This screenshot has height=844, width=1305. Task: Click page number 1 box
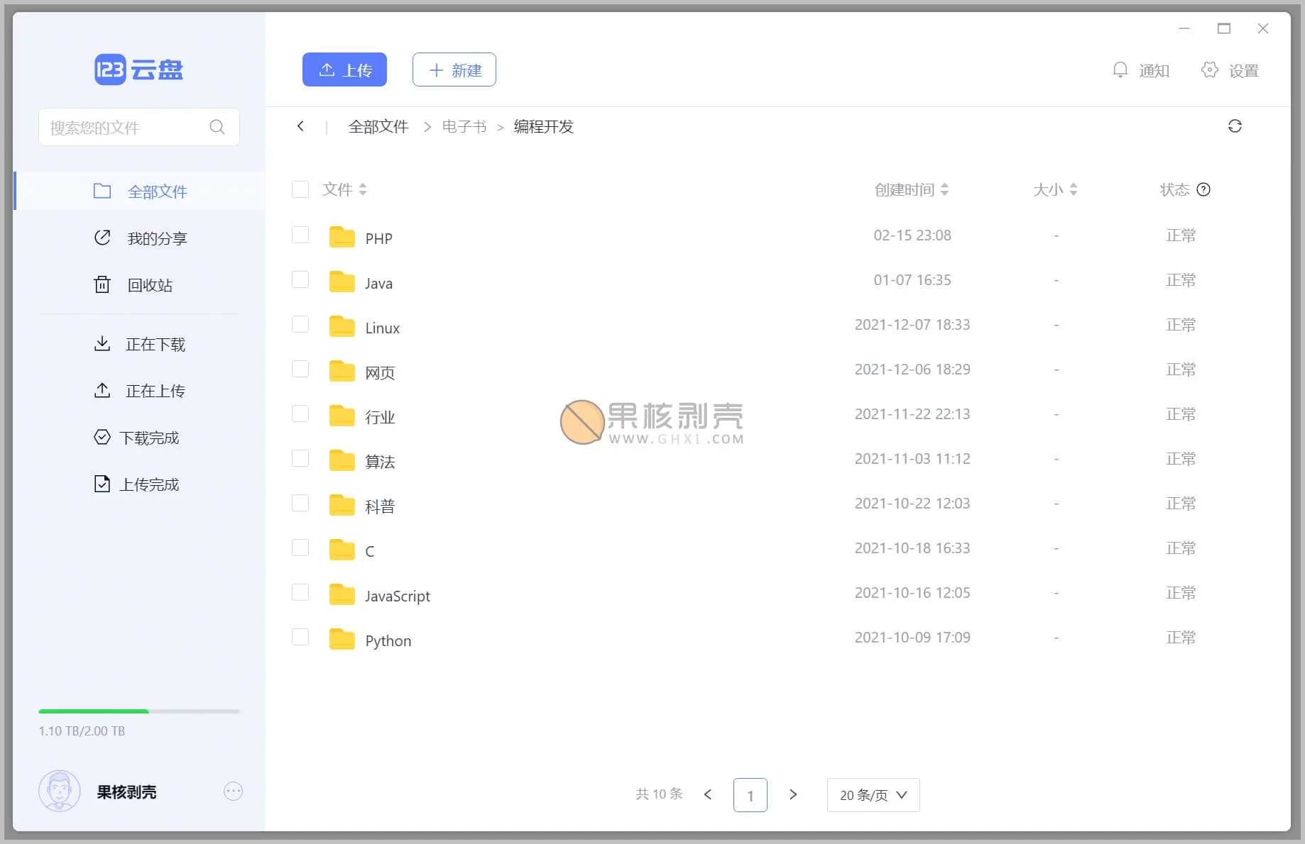tap(750, 795)
